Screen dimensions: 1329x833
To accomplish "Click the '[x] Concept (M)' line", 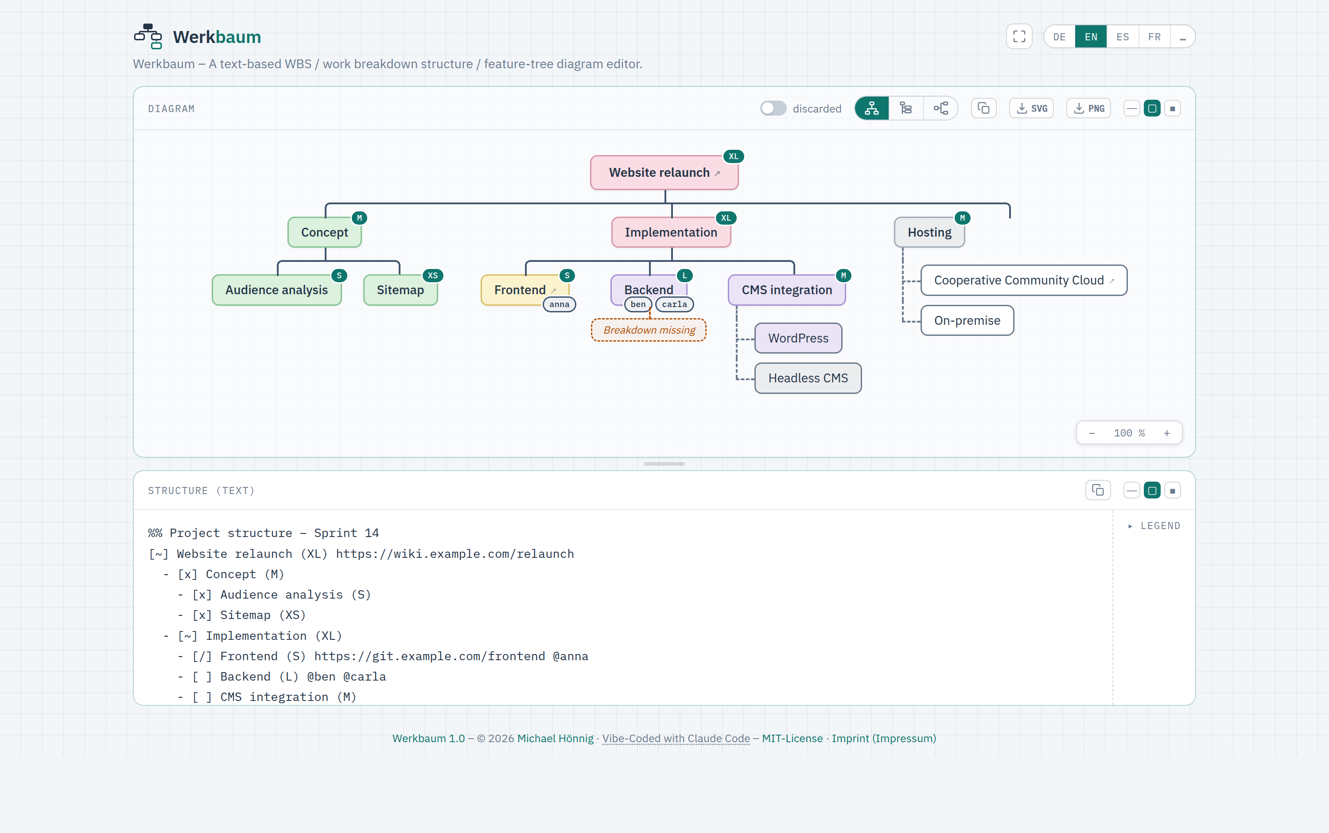I will click(223, 574).
